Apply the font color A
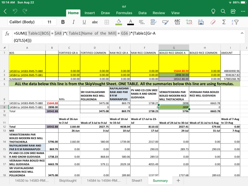Screen dimensions: 248x186 (x=131, y=22)
